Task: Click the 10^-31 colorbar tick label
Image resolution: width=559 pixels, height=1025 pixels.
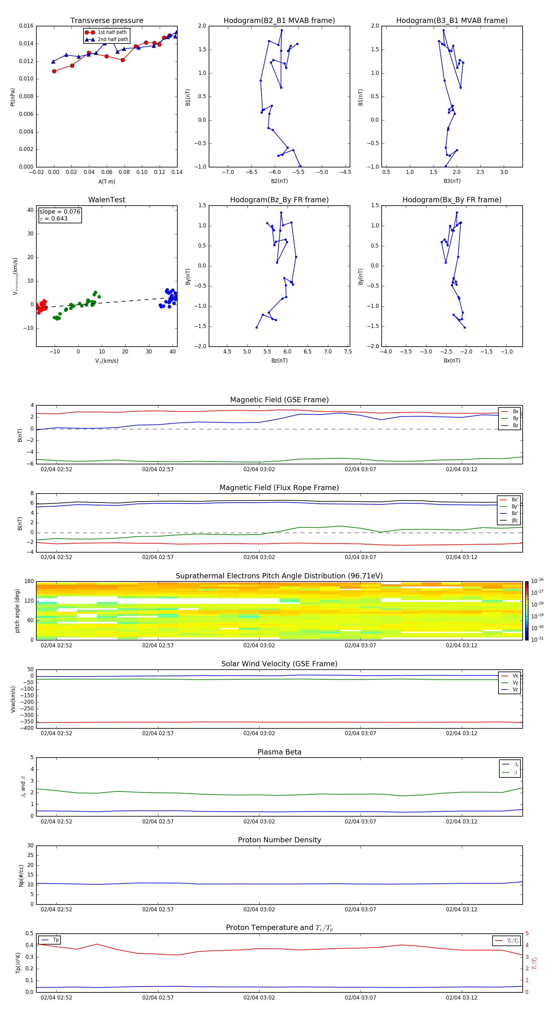Action: pos(537,640)
